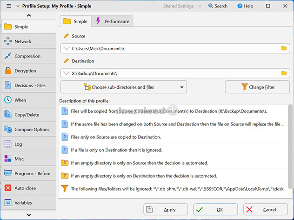Select 'empty directory is only on Source' row
The image size is (294, 220).
point(173,163)
